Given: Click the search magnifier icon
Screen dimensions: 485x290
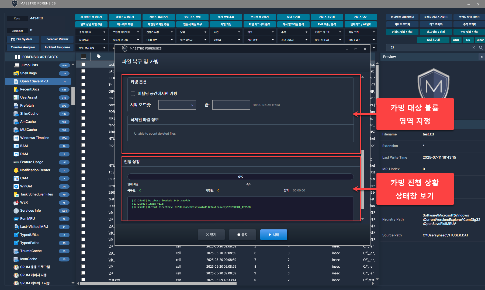Looking at the screenshot, I should (x=481, y=47).
